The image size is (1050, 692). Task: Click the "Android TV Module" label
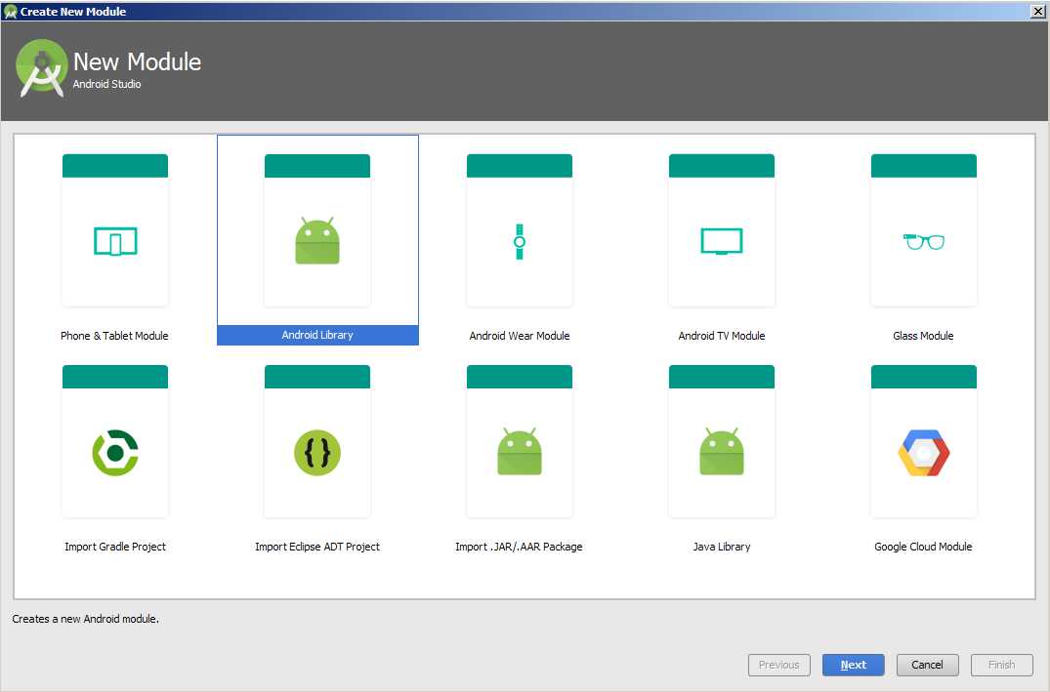pyautogui.click(x=721, y=336)
